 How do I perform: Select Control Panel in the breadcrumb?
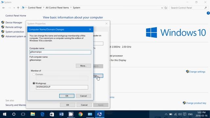[x=35, y=8]
